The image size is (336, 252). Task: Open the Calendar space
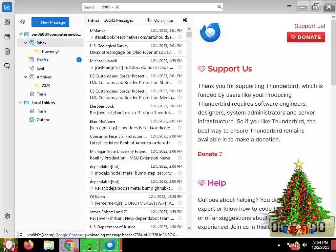pos(7,37)
